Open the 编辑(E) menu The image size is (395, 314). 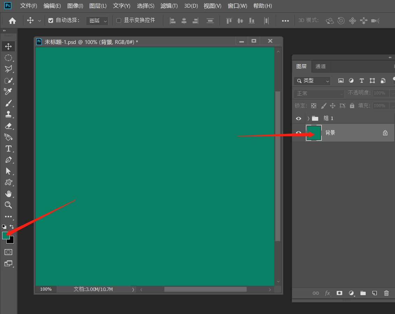coord(52,6)
